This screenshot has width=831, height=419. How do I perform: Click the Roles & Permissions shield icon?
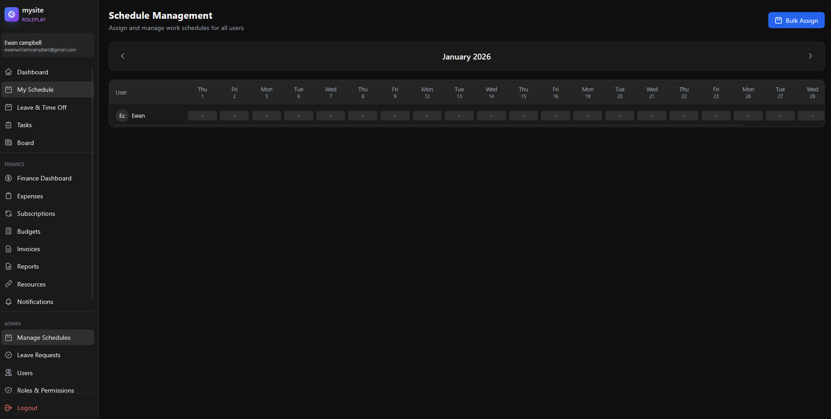point(9,390)
